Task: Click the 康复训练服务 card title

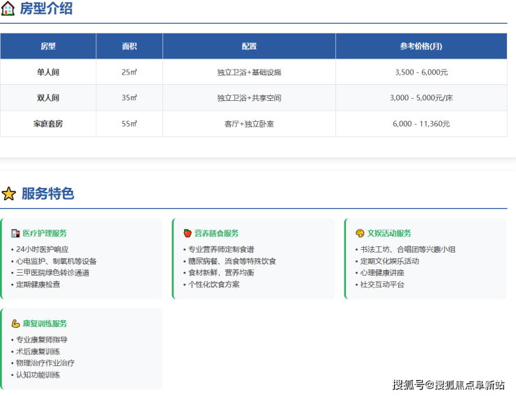Action: (x=45, y=324)
